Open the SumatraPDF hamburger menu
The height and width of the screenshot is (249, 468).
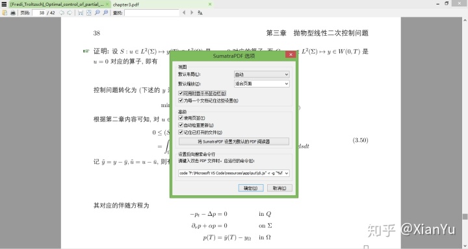4,4
